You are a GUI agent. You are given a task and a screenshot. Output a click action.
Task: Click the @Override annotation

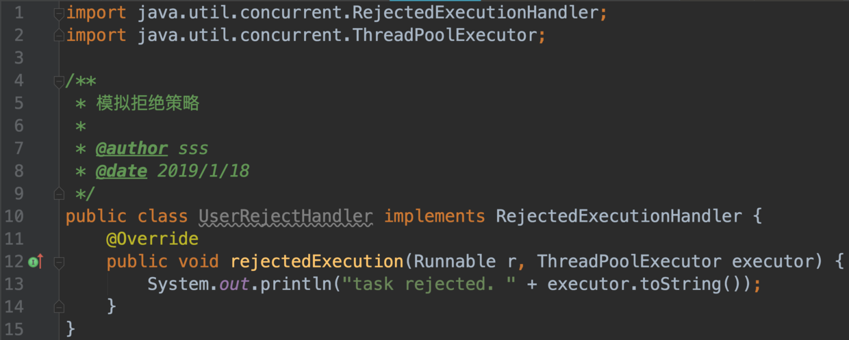pos(152,239)
